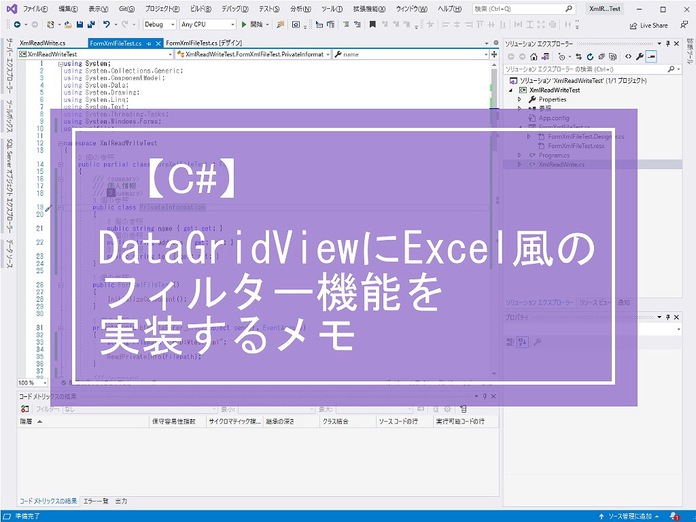
Task: Click the Home icon in Solution Explorer
Action: coord(534,56)
